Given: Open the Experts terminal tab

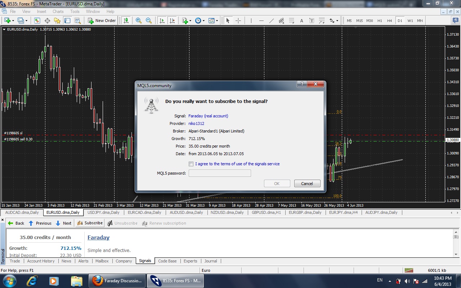Looking at the screenshot, I should pos(190,261).
